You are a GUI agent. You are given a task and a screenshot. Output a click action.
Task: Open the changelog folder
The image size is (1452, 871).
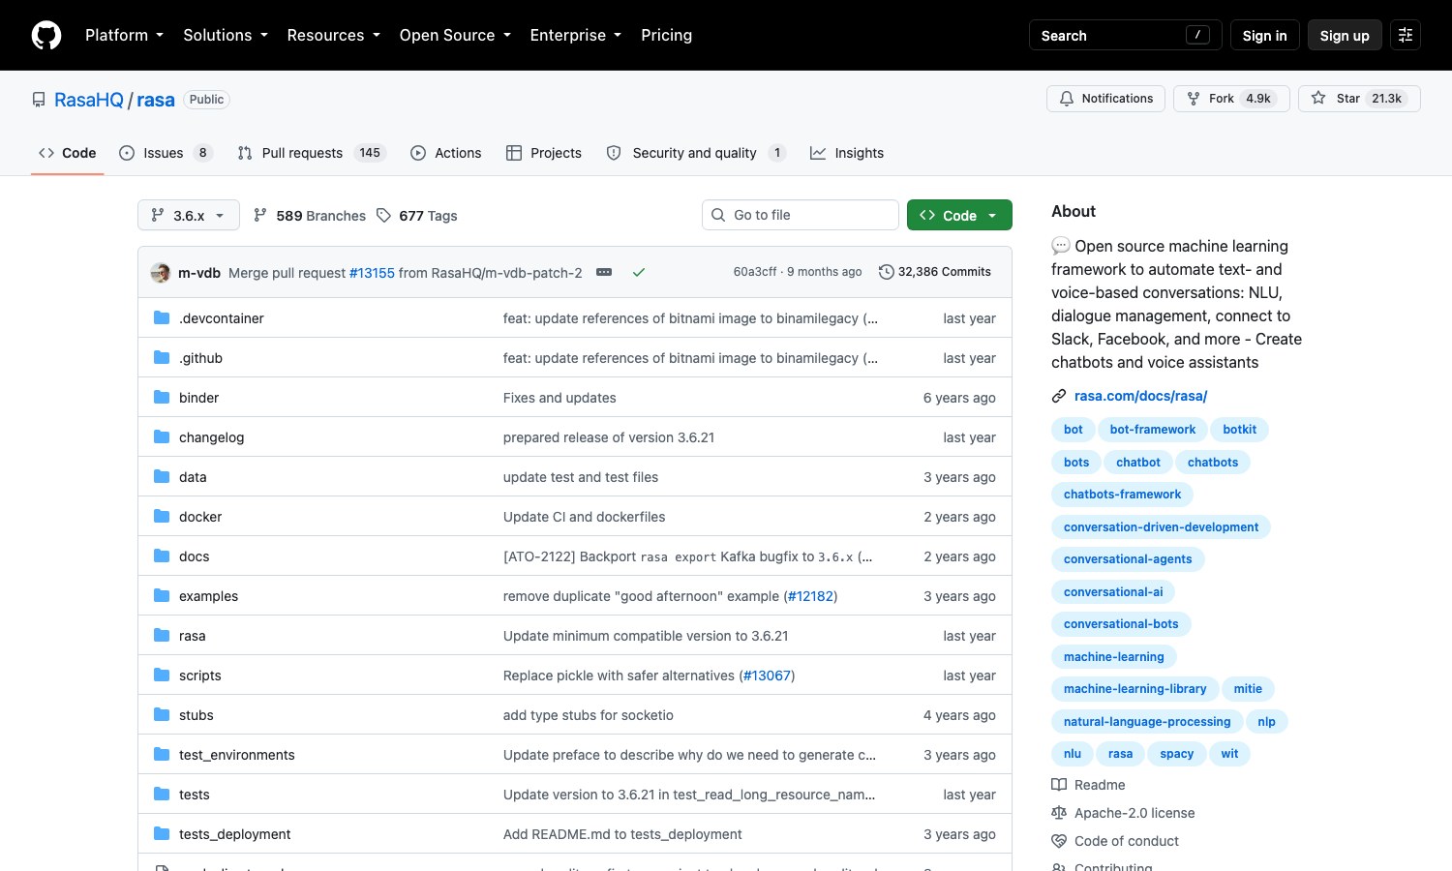coord(211,437)
